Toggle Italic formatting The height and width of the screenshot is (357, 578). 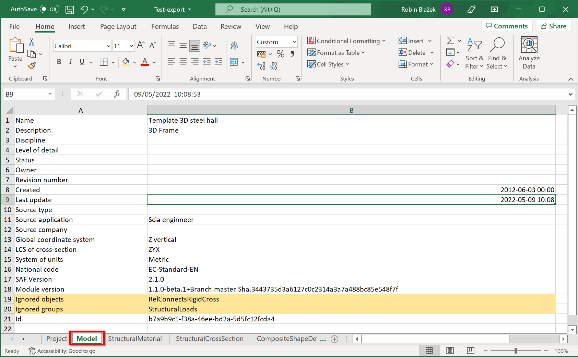click(70, 62)
